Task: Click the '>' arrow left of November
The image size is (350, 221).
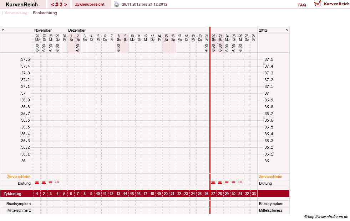Action: tap(3, 30)
